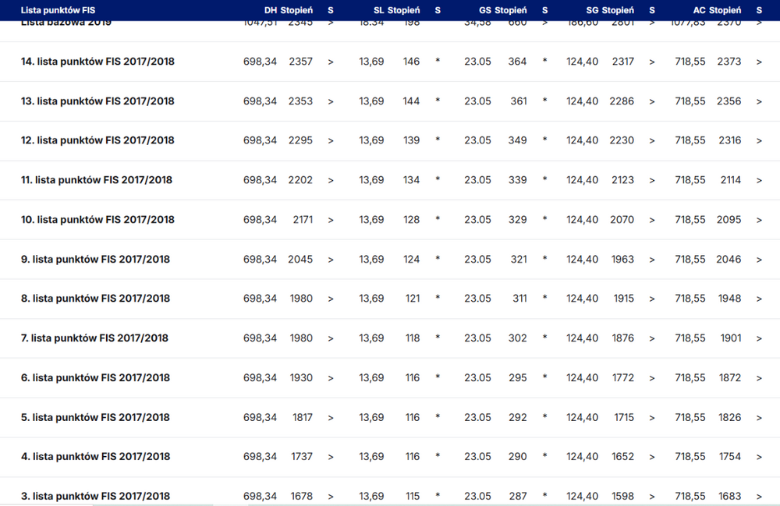Open 14. lista punktów FIS 2017/2018
The width and height of the screenshot is (780, 506).
97,62
